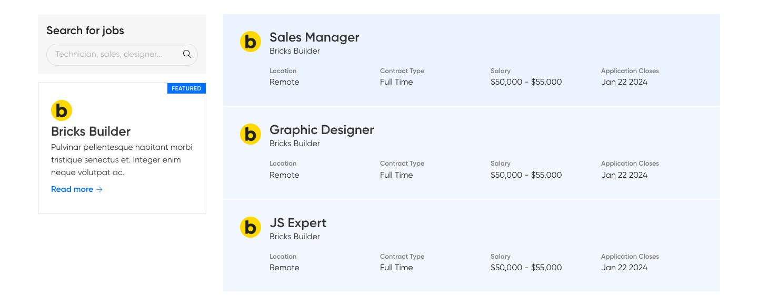Click Bricks Builder under JS Expert

pos(295,237)
